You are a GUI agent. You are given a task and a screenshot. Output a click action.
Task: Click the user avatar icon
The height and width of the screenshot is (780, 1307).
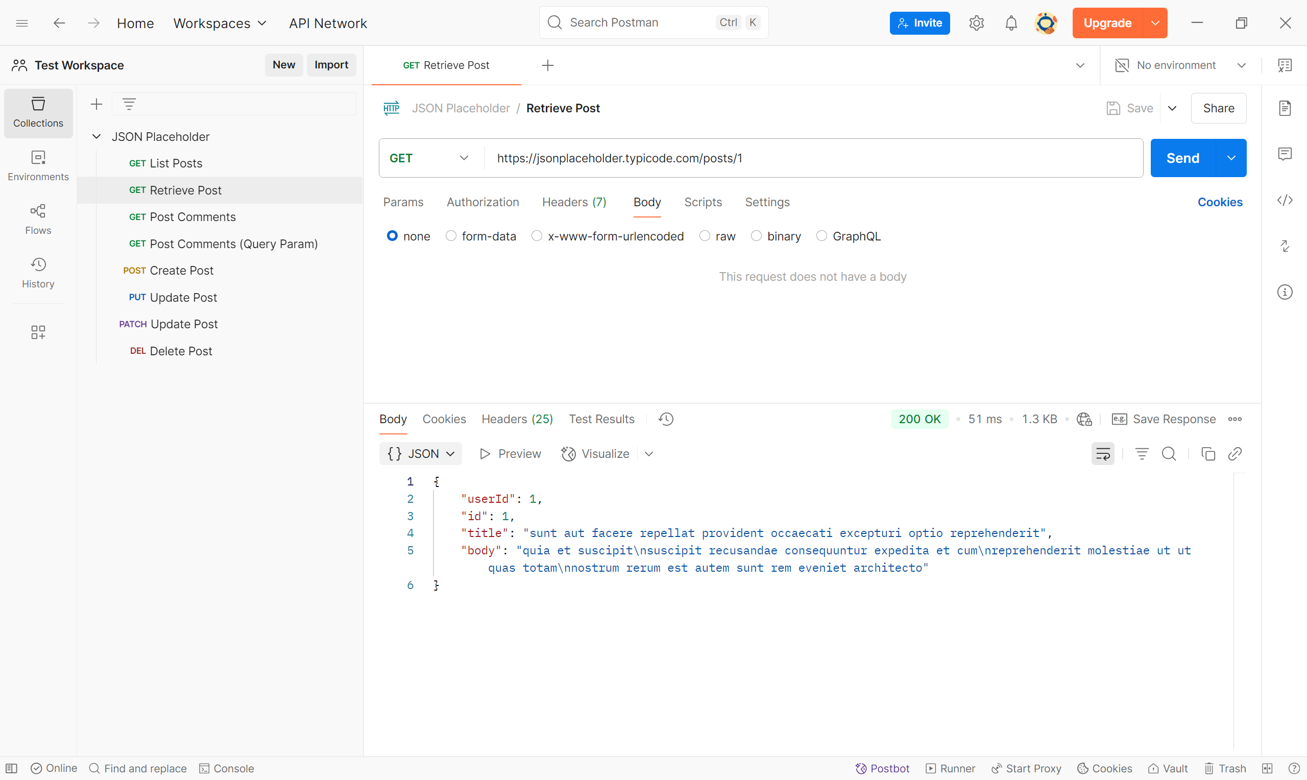pos(1046,23)
